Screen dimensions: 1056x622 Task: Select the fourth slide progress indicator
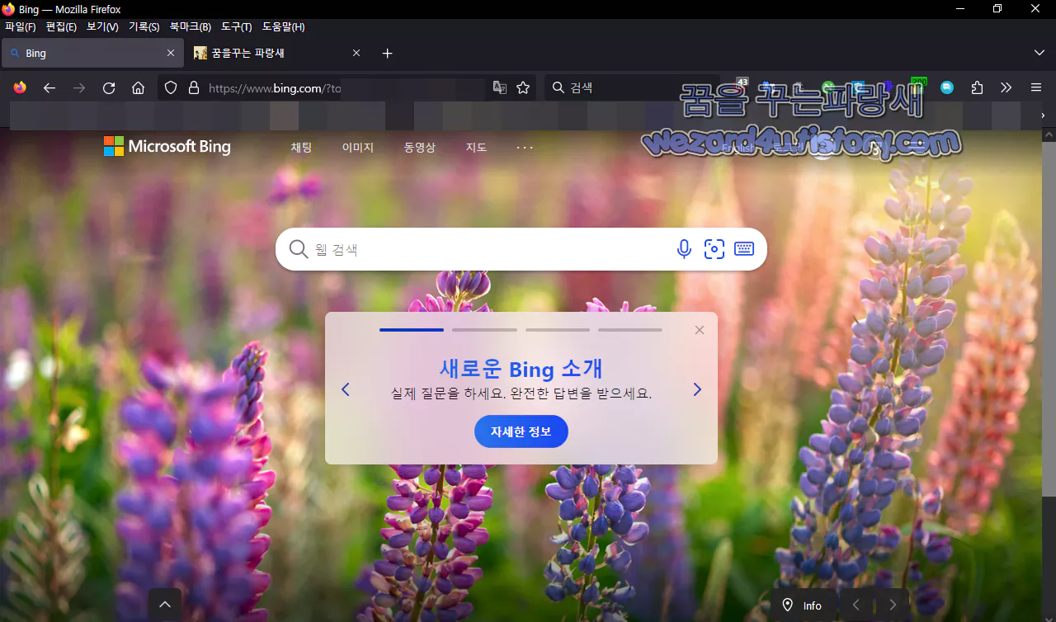pos(630,330)
